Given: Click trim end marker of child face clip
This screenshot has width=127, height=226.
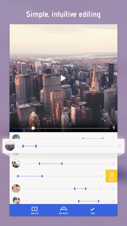Looking at the screenshot, I should (x=86, y=189).
